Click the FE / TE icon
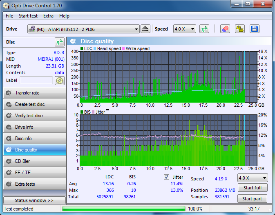275x215 pixels. tap(9, 173)
